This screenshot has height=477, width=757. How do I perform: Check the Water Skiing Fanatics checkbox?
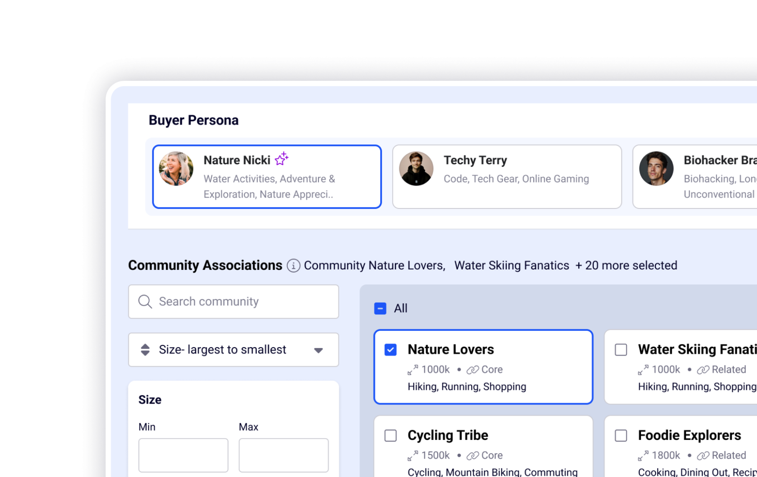pos(621,350)
